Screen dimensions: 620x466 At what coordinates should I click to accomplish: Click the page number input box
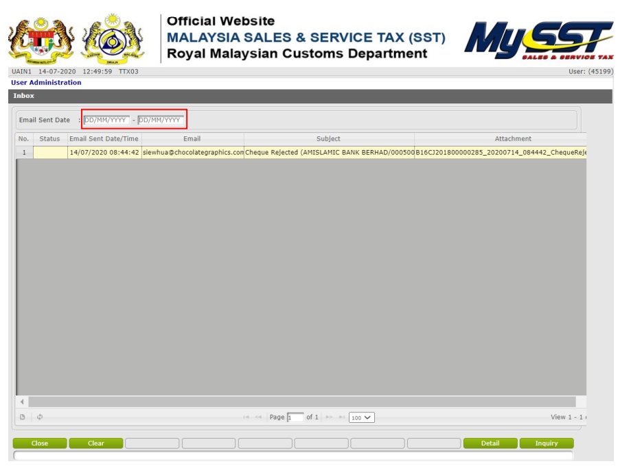[295, 417]
